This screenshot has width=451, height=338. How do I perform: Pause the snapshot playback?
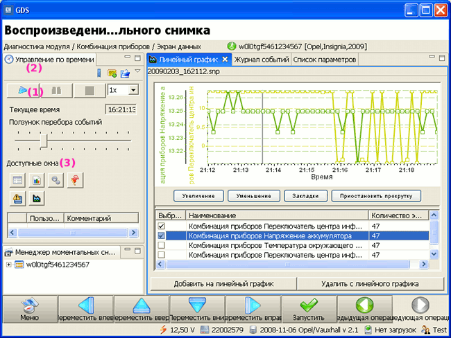56,91
